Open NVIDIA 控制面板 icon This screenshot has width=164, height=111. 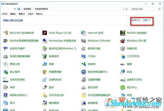click(122, 33)
